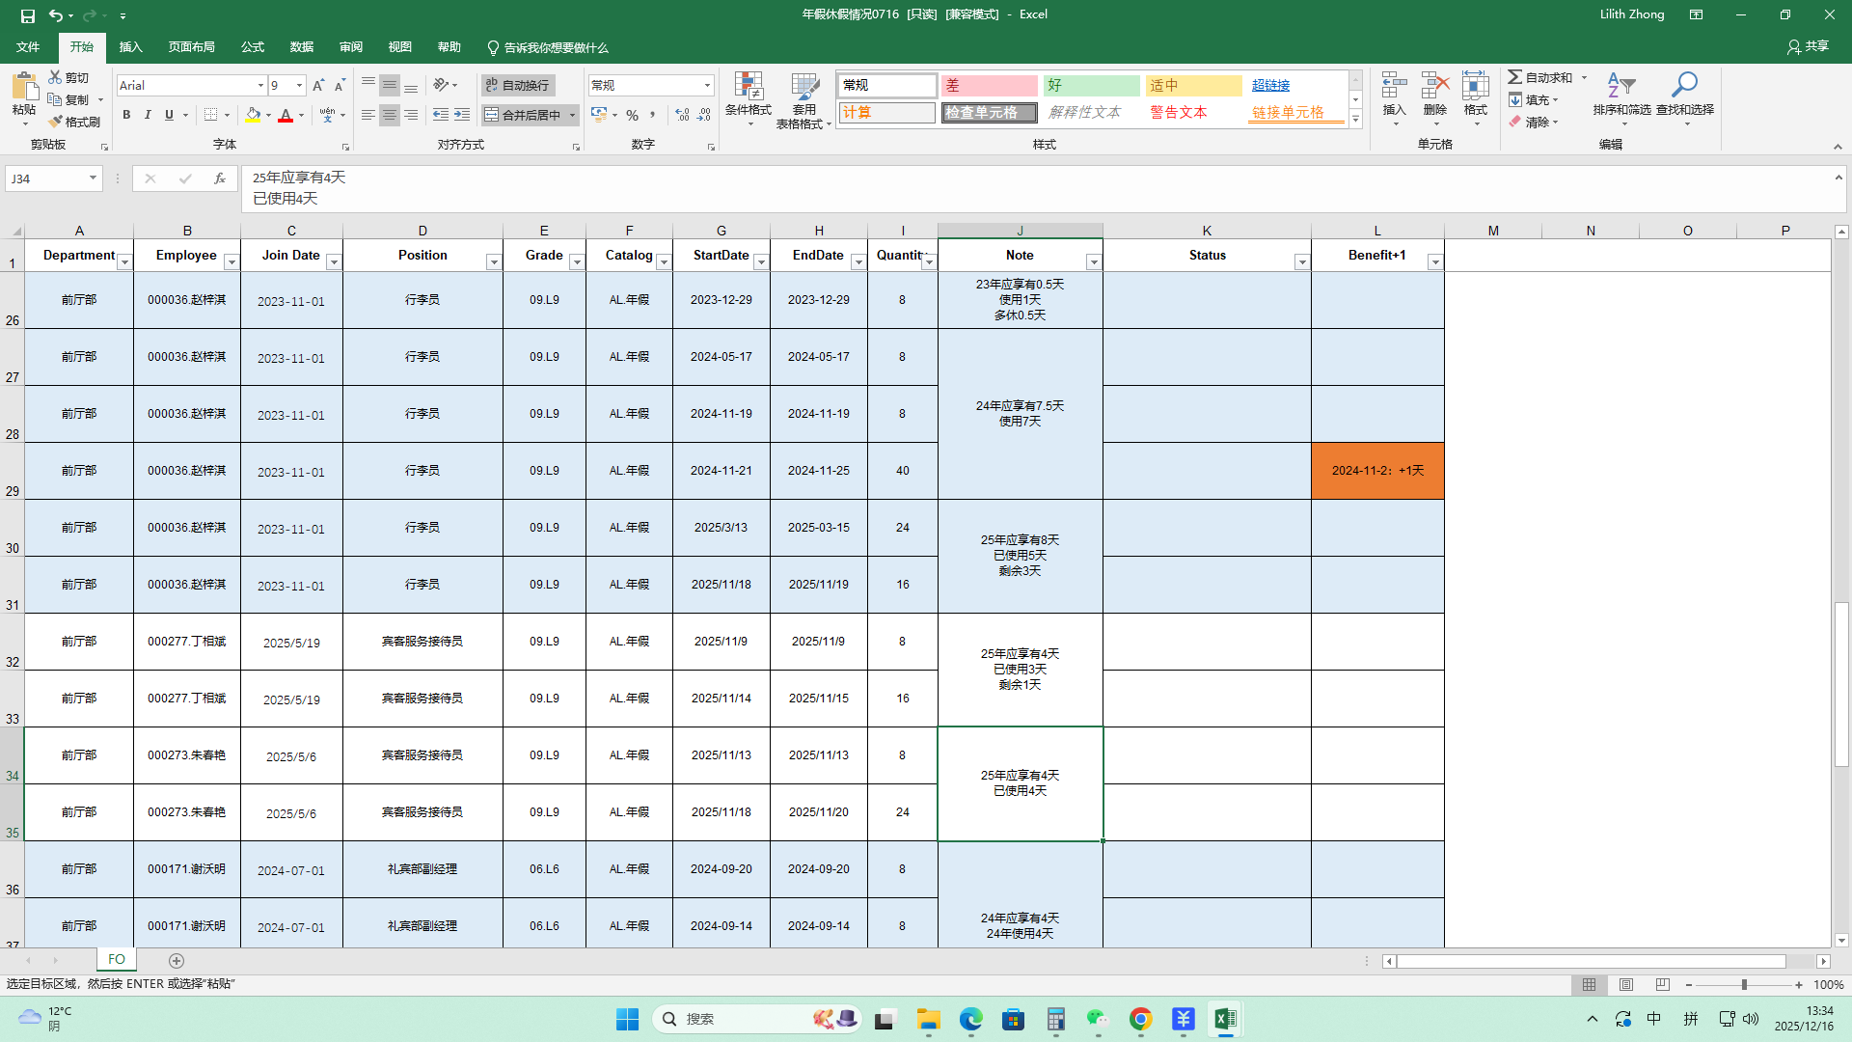Viewport: 1852px width, 1042px height.
Task: Click the Insert Function fx icon
Action: tap(220, 178)
